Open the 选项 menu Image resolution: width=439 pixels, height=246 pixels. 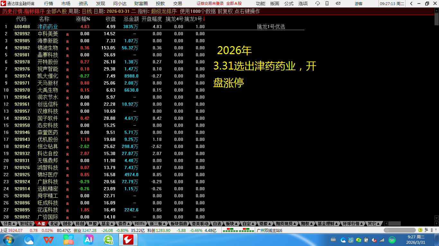coord(303,4)
